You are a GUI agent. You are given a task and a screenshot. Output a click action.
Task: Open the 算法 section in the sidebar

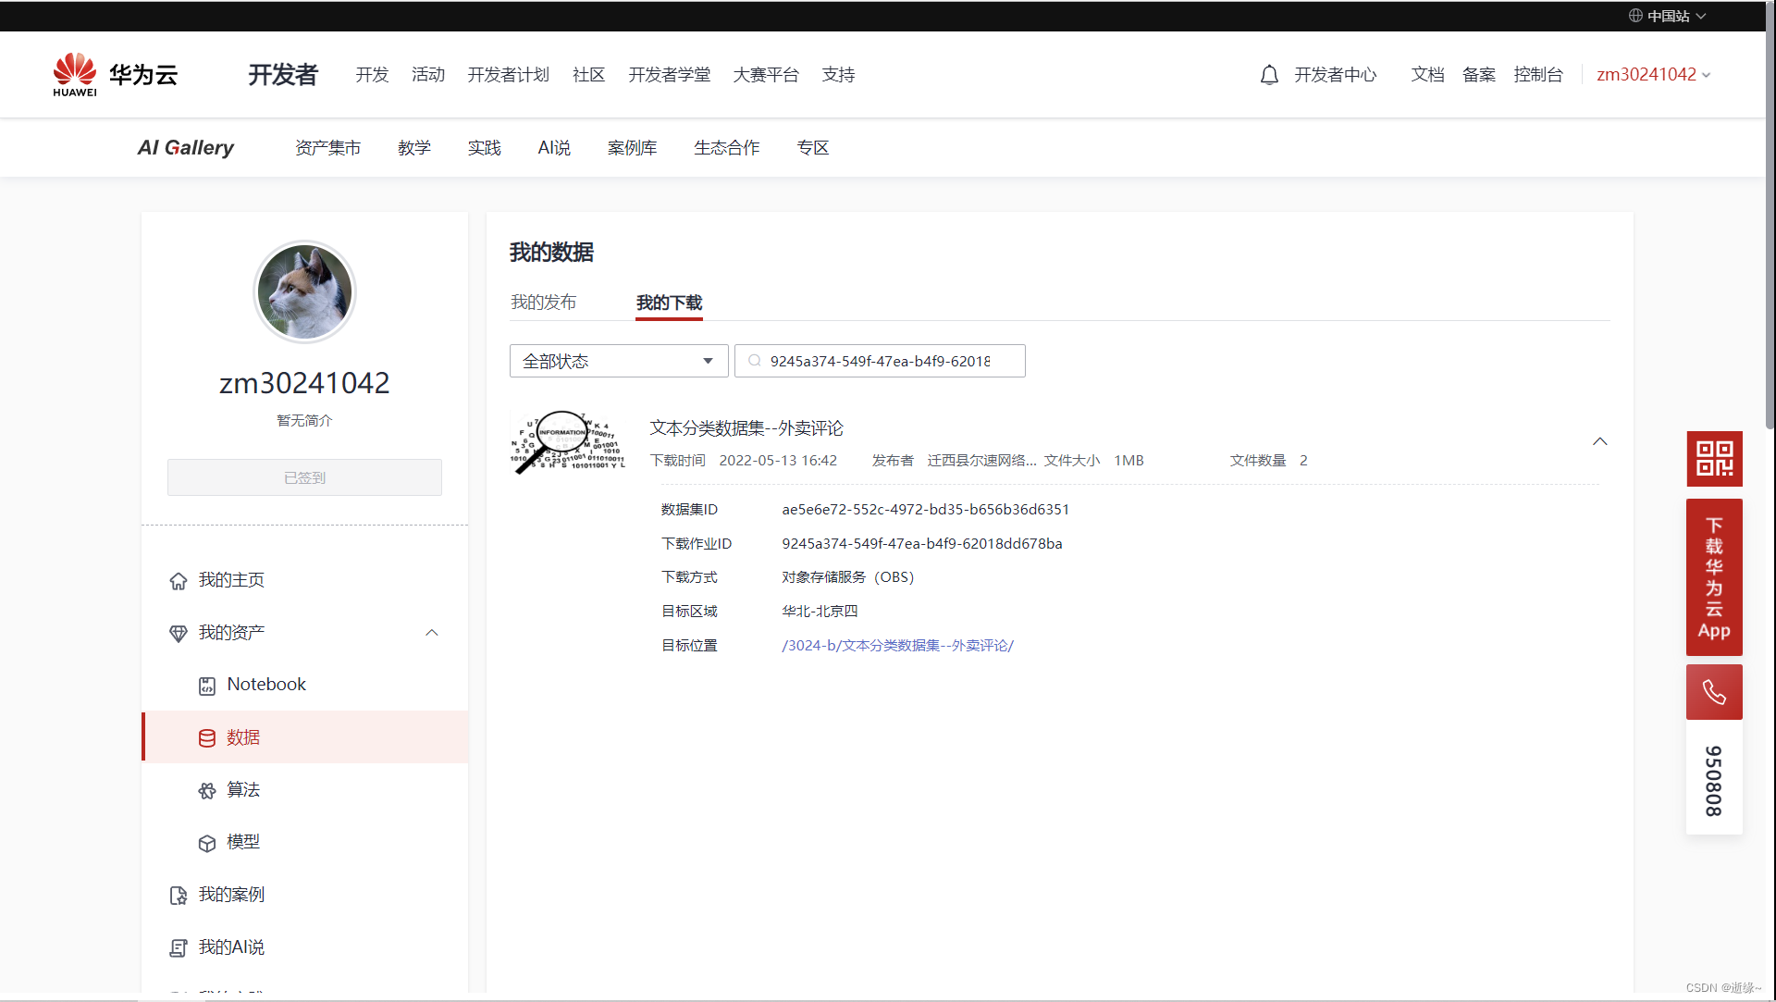(x=242, y=790)
